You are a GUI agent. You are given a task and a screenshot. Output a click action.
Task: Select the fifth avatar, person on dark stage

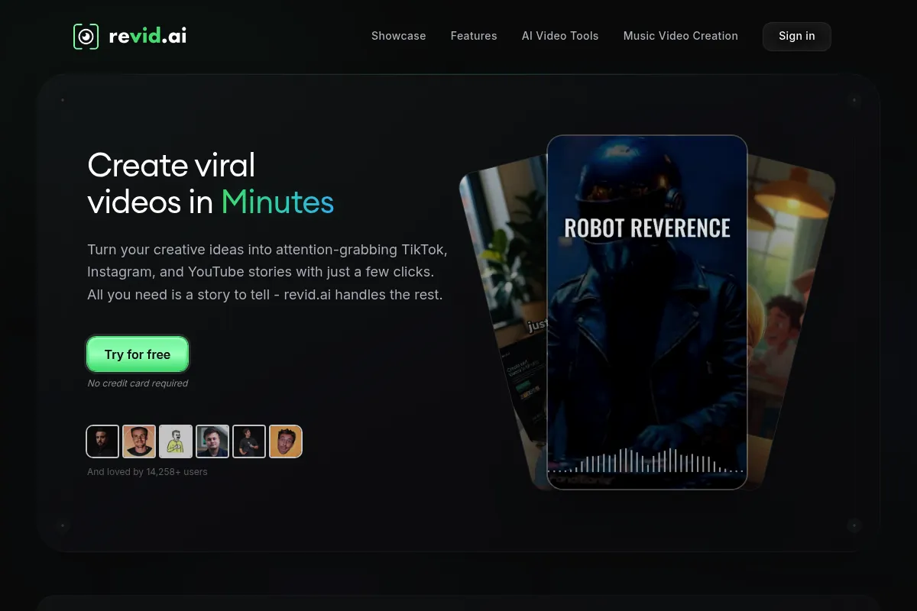point(249,441)
